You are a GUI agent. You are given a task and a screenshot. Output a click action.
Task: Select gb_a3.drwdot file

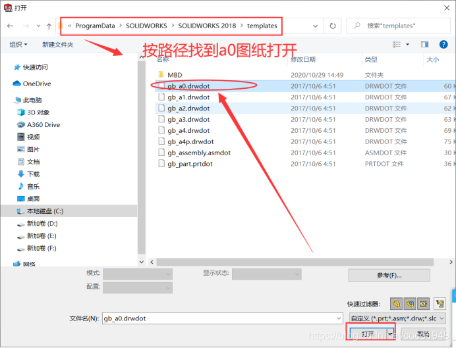[188, 119]
